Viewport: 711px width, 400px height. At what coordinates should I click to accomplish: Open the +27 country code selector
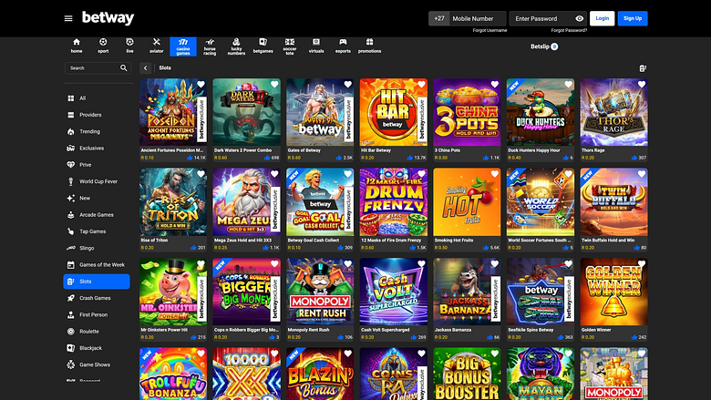coord(439,18)
